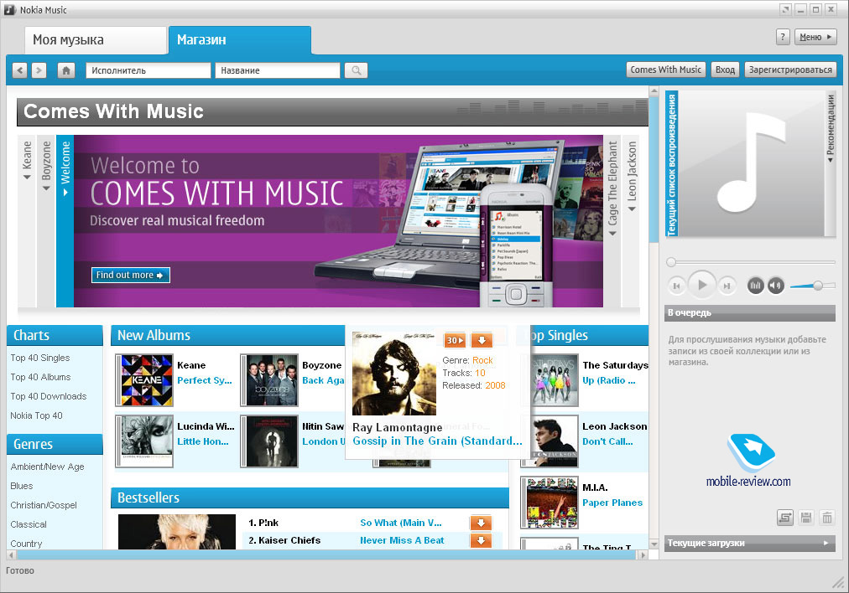Open the store home page icon
This screenshot has width=849, height=593.
click(66, 70)
